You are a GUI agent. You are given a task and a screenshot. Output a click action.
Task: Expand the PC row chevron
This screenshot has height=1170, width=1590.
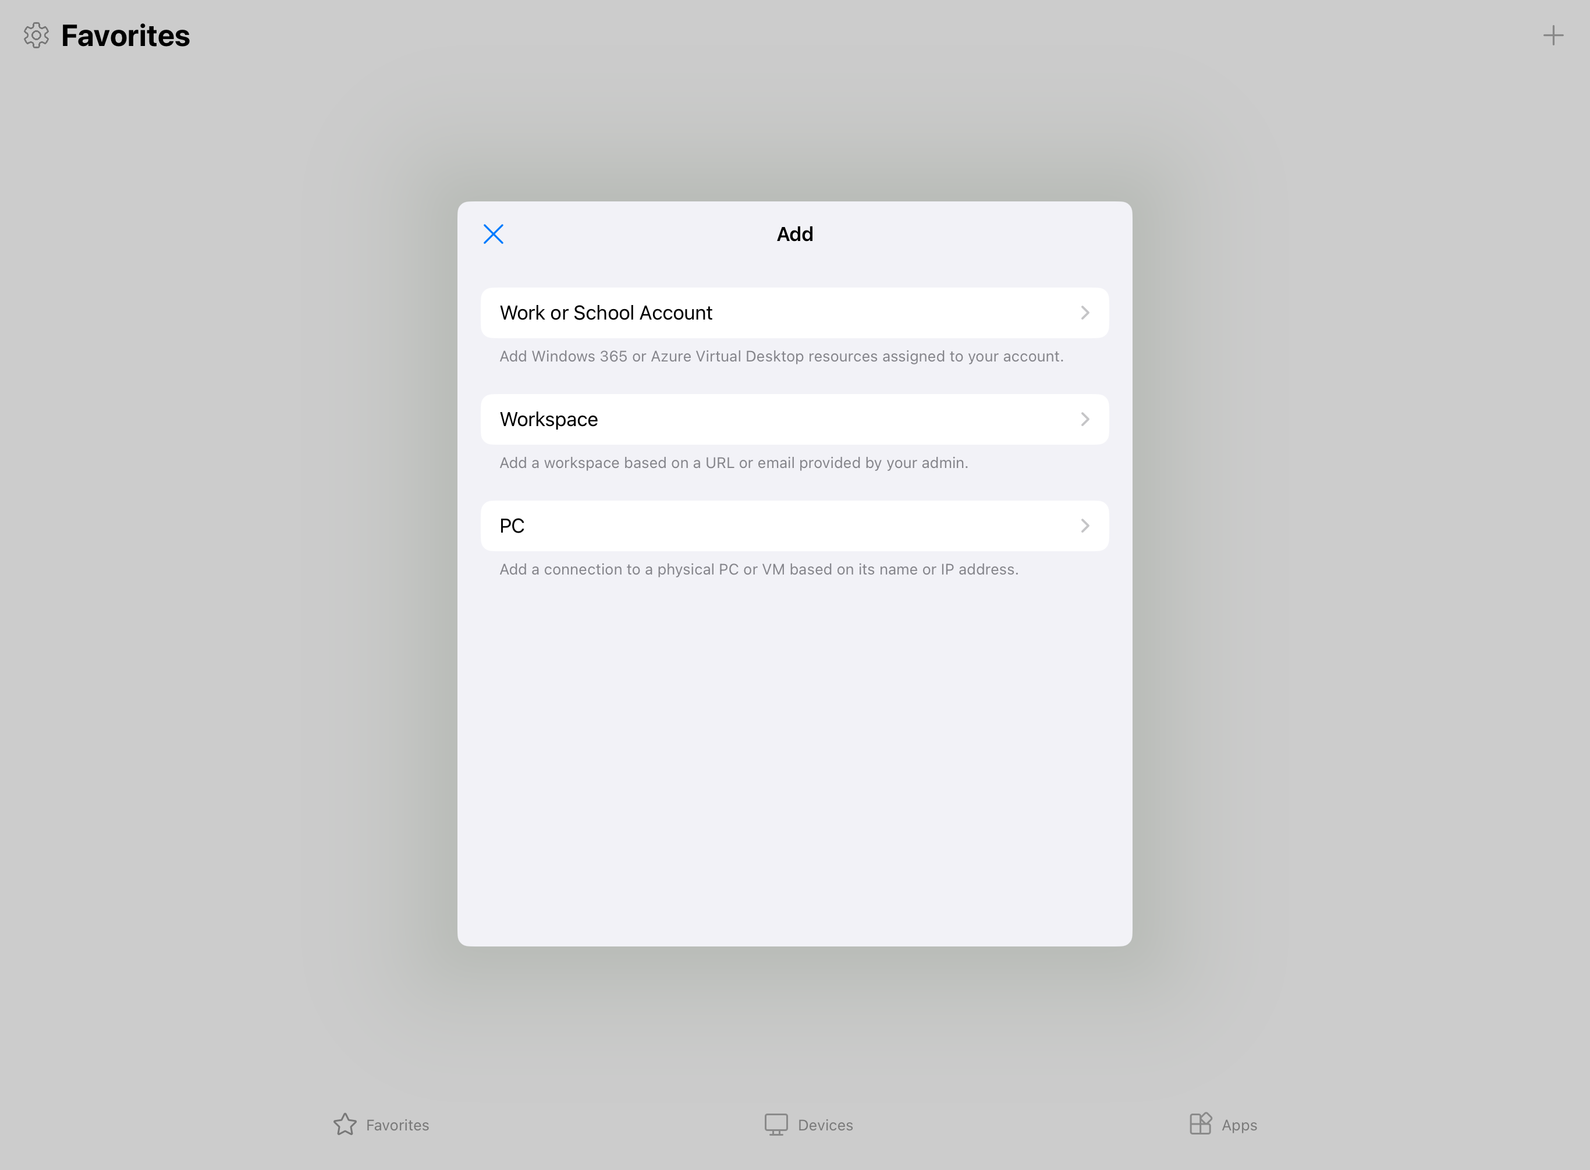click(1085, 526)
